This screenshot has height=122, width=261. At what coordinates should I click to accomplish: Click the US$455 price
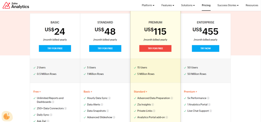(206, 31)
